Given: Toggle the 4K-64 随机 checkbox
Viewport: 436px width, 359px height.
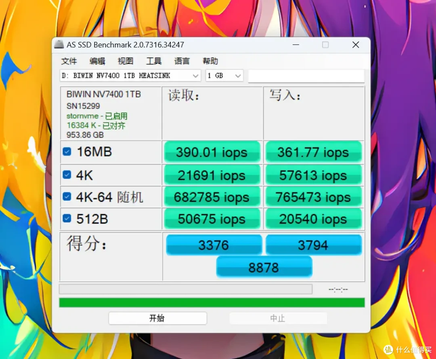Looking at the screenshot, I should tap(67, 196).
